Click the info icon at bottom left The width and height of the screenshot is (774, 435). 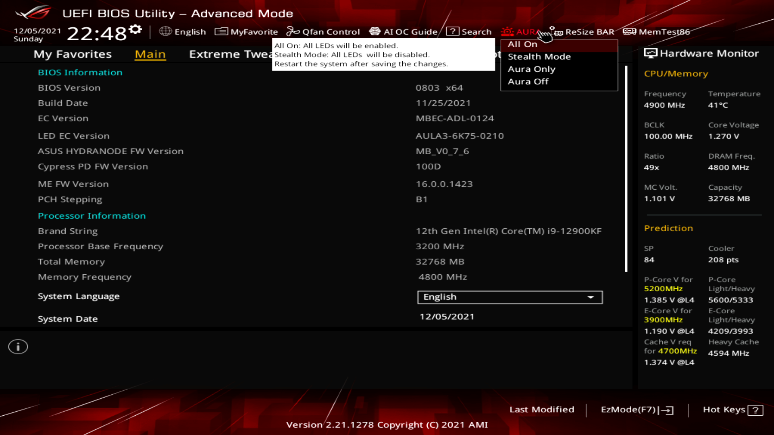(18, 347)
